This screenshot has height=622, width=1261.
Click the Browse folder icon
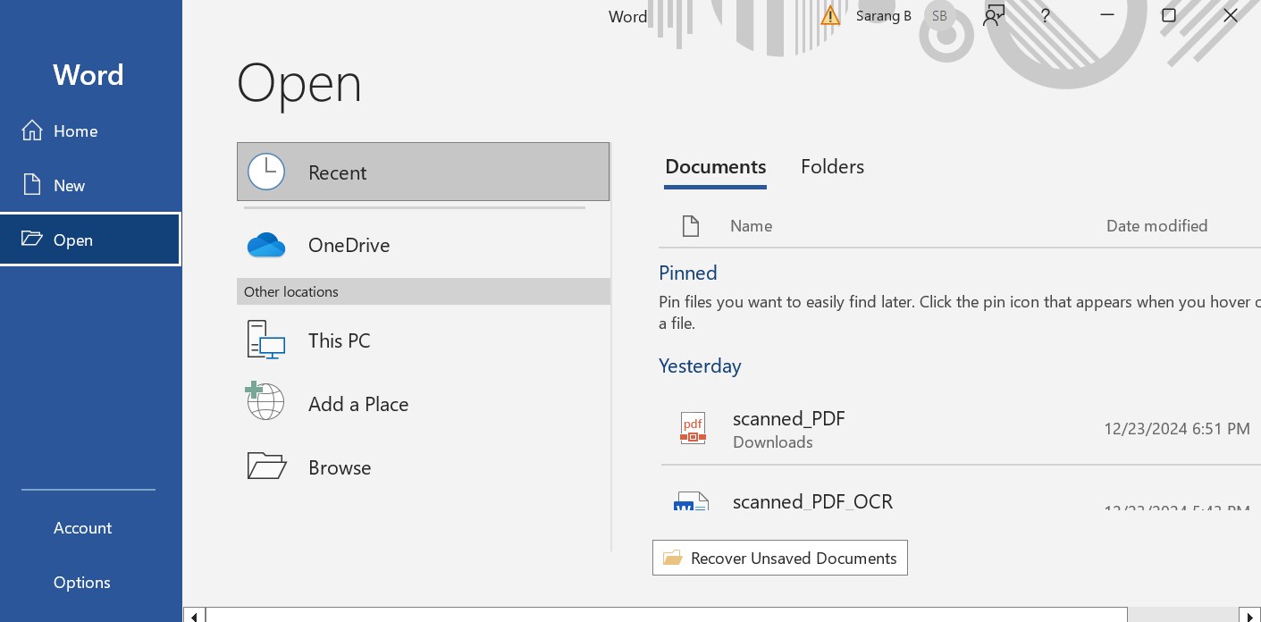(x=266, y=466)
